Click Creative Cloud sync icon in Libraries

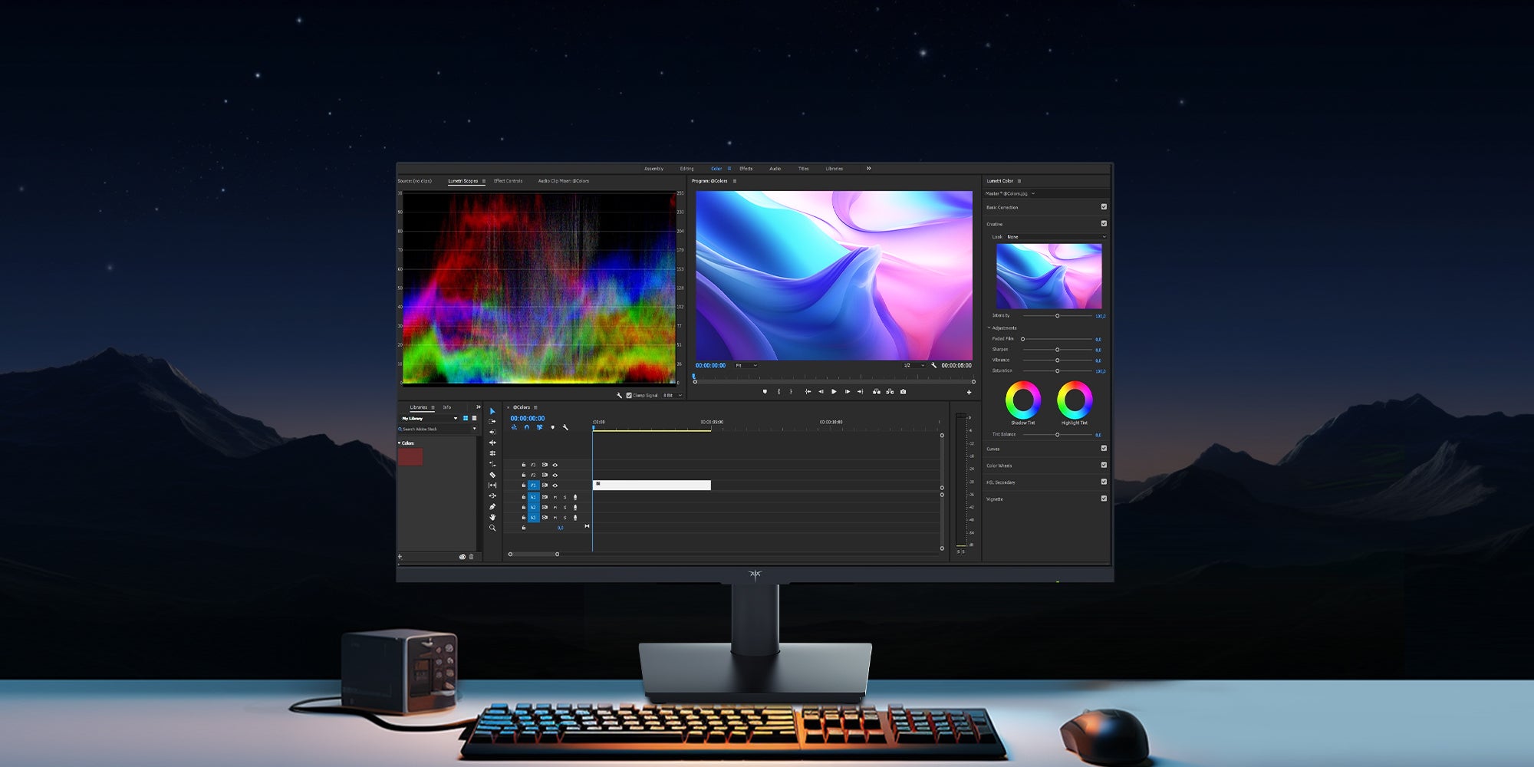pyautogui.click(x=462, y=557)
